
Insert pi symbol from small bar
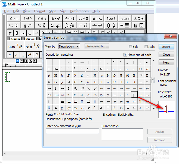(x=10, y=33)
